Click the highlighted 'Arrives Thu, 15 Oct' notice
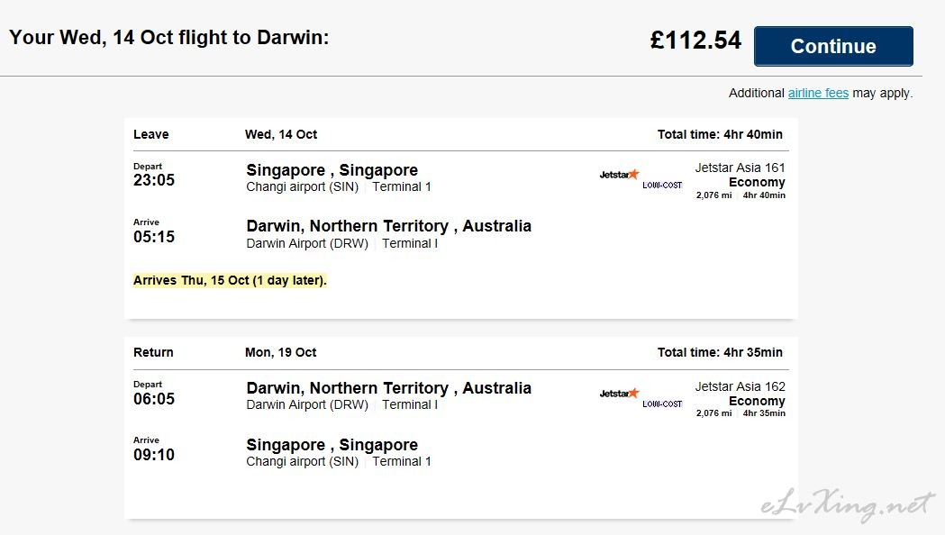The image size is (945, 535). [230, 280]
